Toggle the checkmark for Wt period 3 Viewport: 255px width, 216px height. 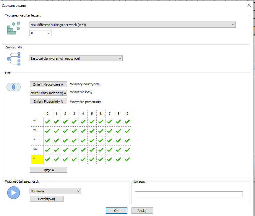pos(74,131)
